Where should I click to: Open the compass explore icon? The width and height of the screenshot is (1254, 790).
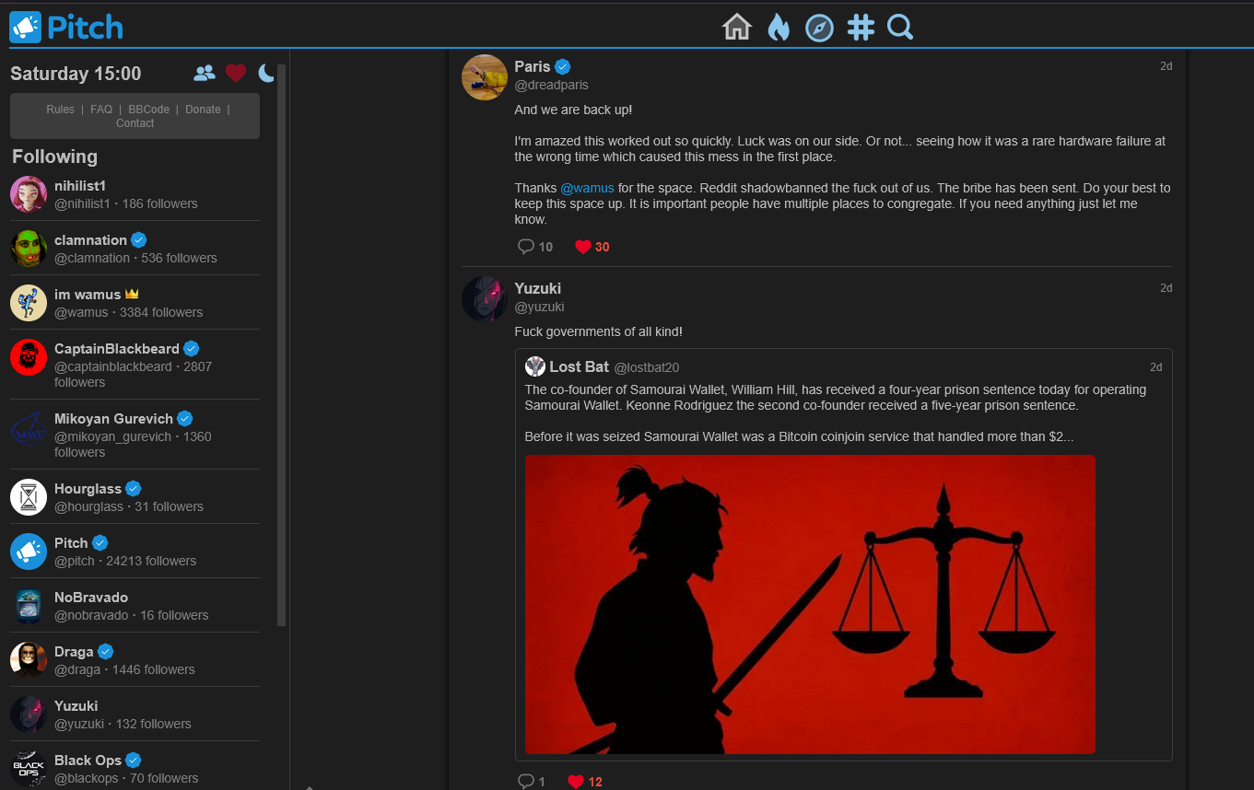pos(819,28)
